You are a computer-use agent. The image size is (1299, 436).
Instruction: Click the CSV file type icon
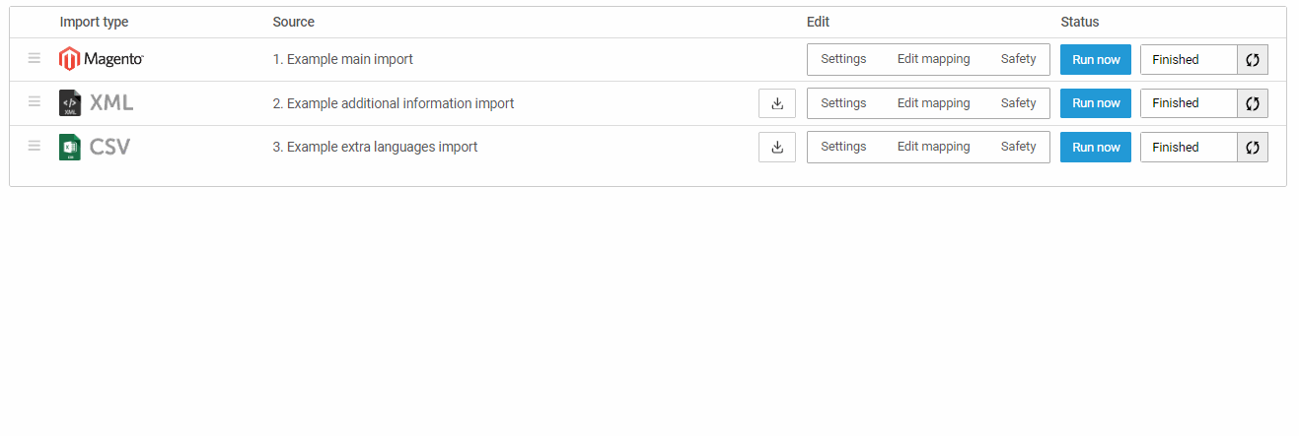coord(70,148)
